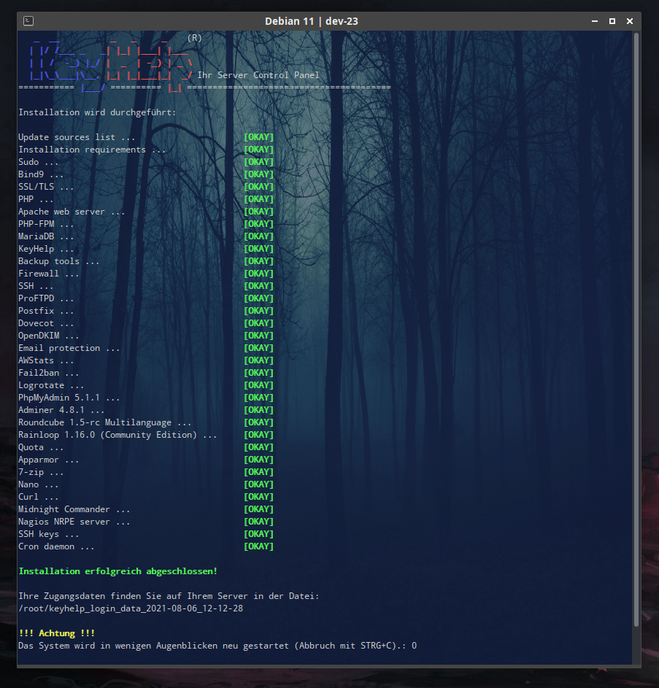Click the 'Update sources list' line
The height and width of the screenshot is (688, 659).
77,137
